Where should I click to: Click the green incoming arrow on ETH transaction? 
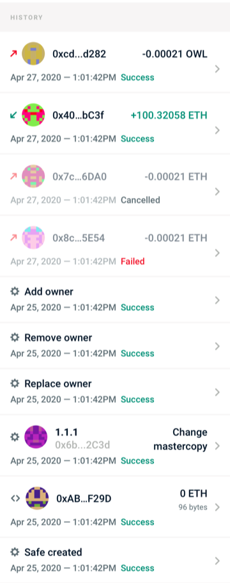pos(14,116)
